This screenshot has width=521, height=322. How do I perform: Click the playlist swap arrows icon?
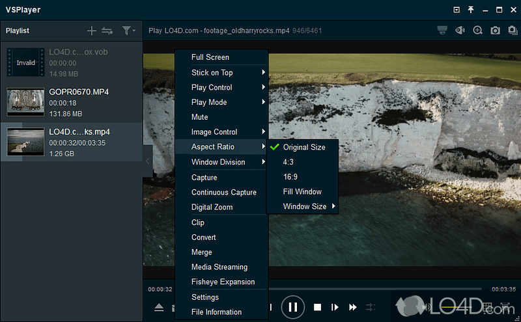point(107,31)
